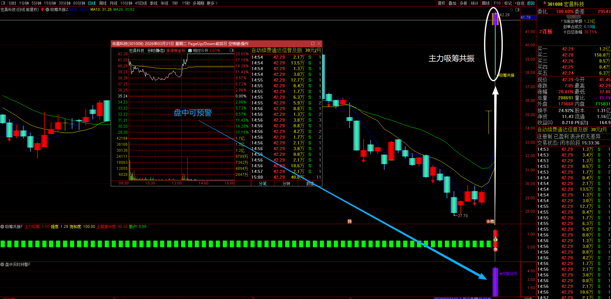This screenshot has height=299, width=611.
Task: Click 自动续费通达信普及版 banner in popup
Action: 286,50
